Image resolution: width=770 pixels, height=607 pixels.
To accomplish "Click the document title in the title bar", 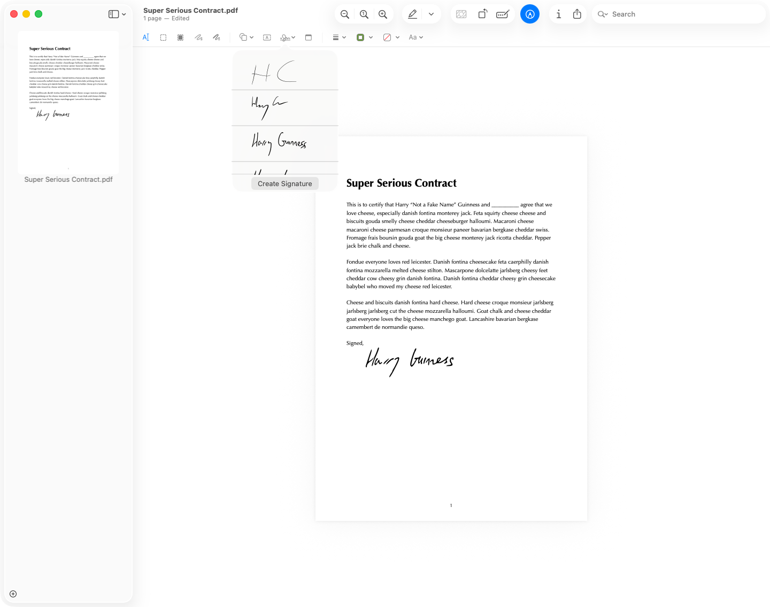I will (190, 10).
